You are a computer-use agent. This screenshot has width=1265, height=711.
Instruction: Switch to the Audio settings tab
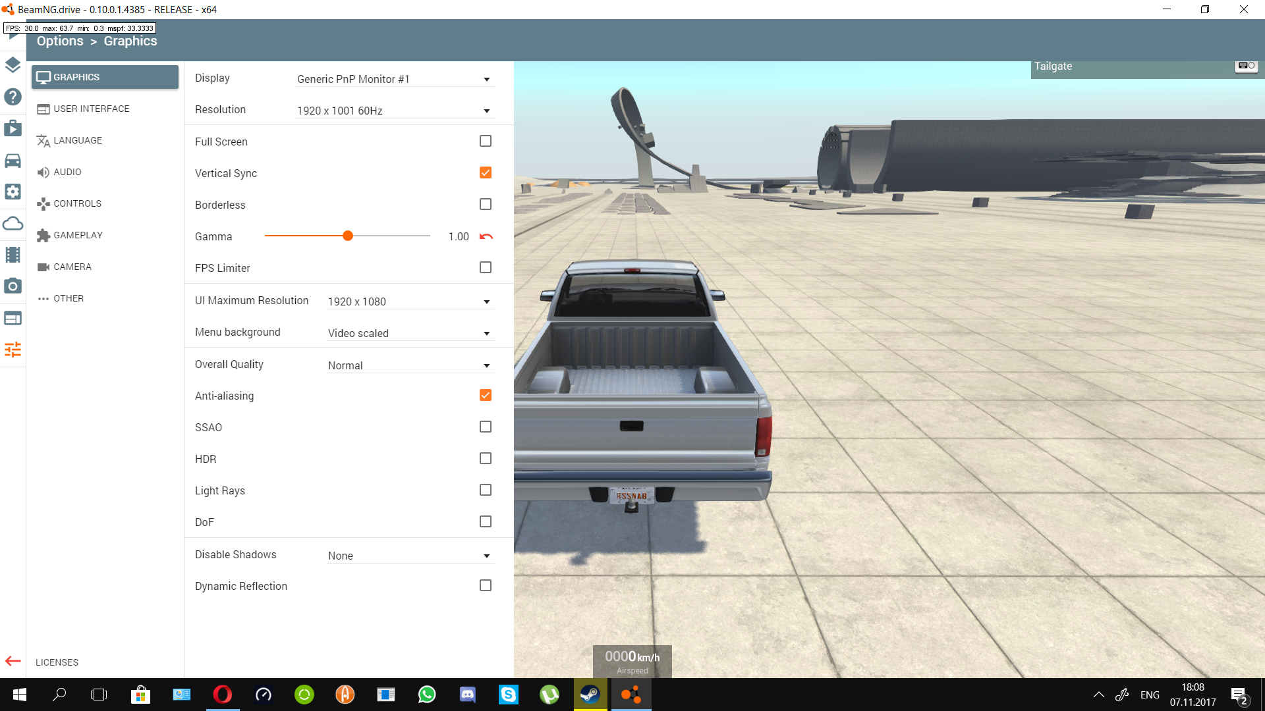(x=67, y=172)
